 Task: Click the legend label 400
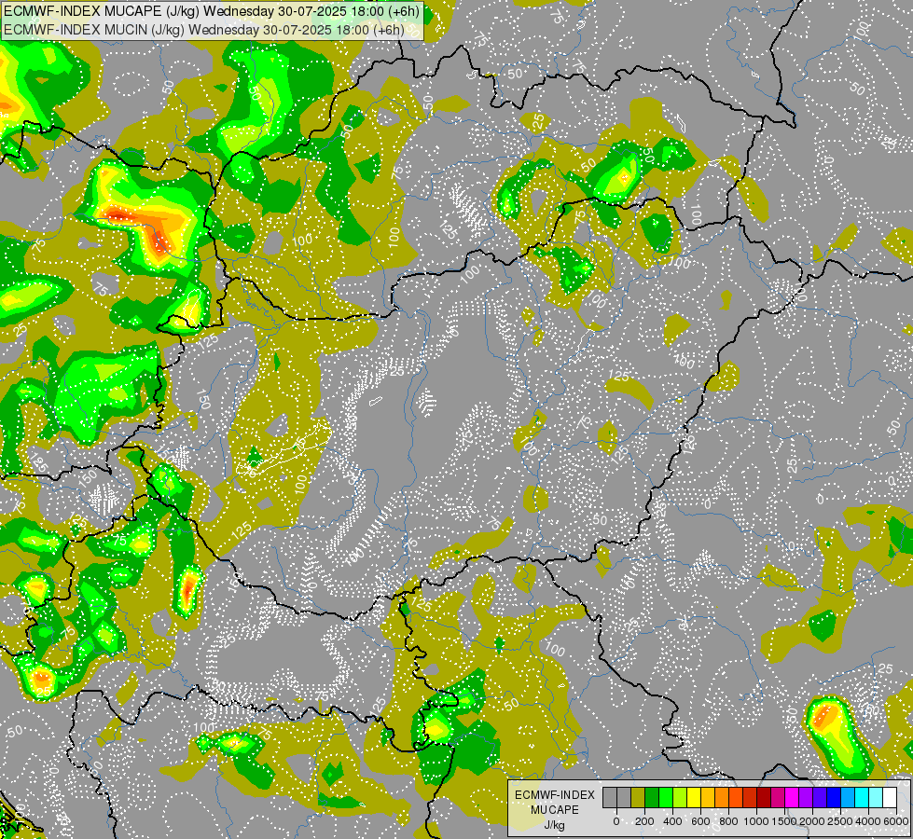672,821
